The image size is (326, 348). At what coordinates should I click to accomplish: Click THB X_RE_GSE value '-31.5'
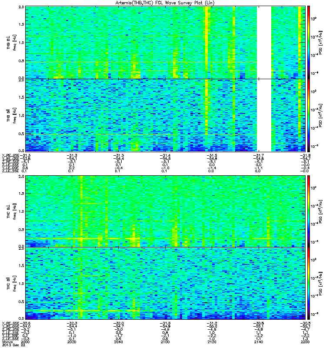click(x=212, y=156)
